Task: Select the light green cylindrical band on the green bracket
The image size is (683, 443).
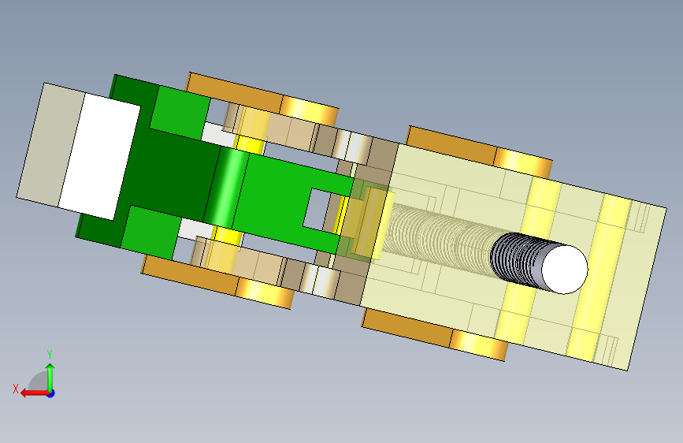Action: 227,188
